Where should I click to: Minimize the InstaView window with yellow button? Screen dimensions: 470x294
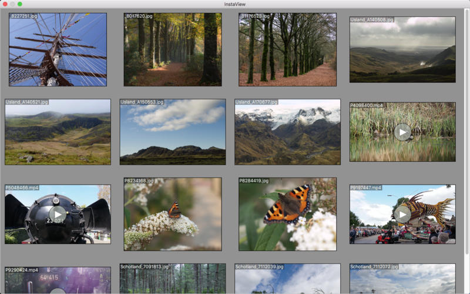tap(12, 4)
